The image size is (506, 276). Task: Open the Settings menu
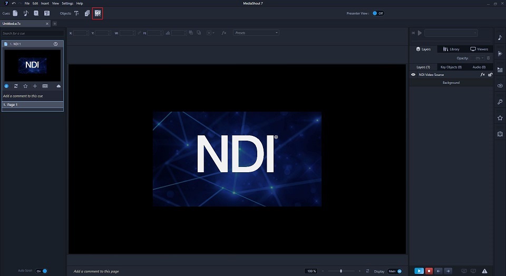point(67,3)
